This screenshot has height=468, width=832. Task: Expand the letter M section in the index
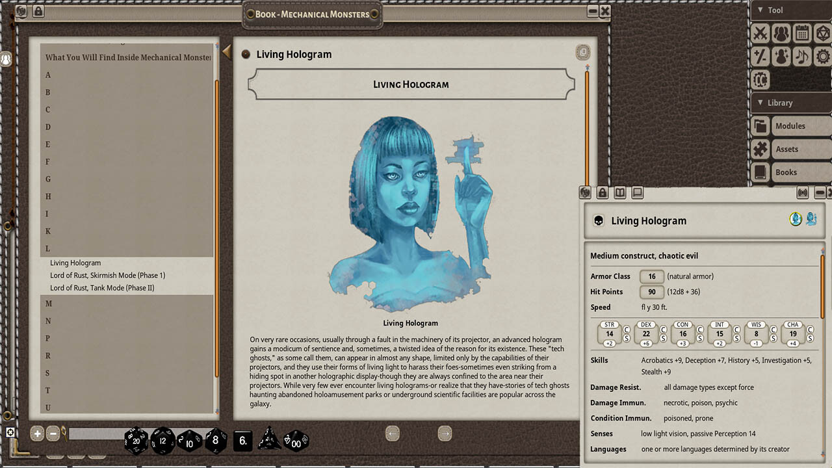[48, 304]
